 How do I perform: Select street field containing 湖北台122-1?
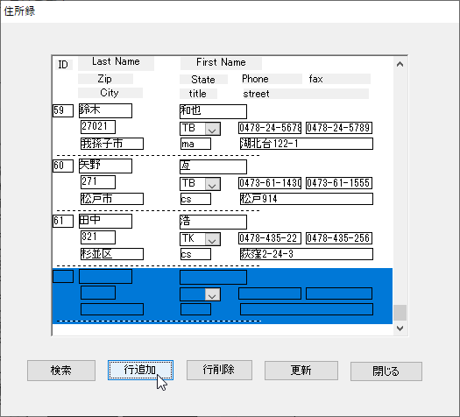pos(307,144)
